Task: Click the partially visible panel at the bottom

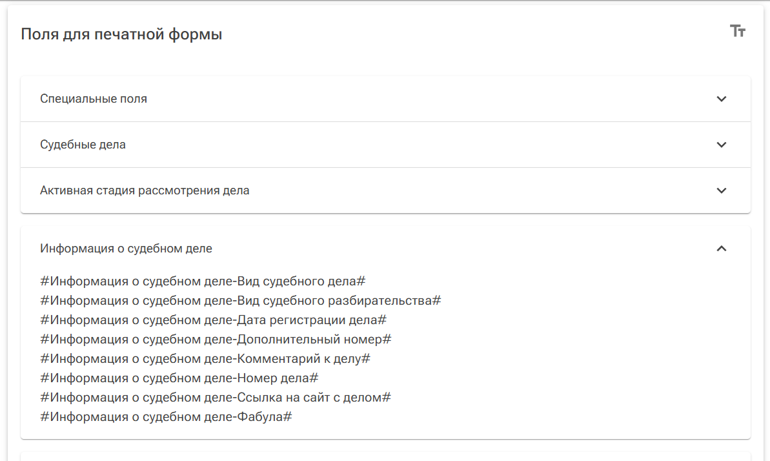Action: pos(385,456)
